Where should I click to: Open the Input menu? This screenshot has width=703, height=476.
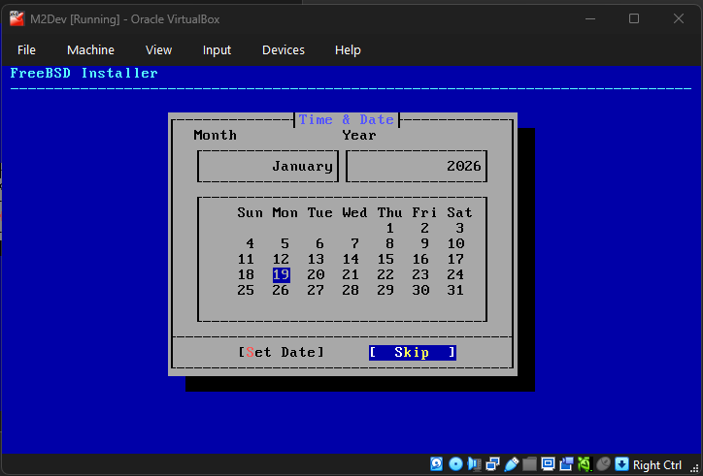(x=217, y=49)
